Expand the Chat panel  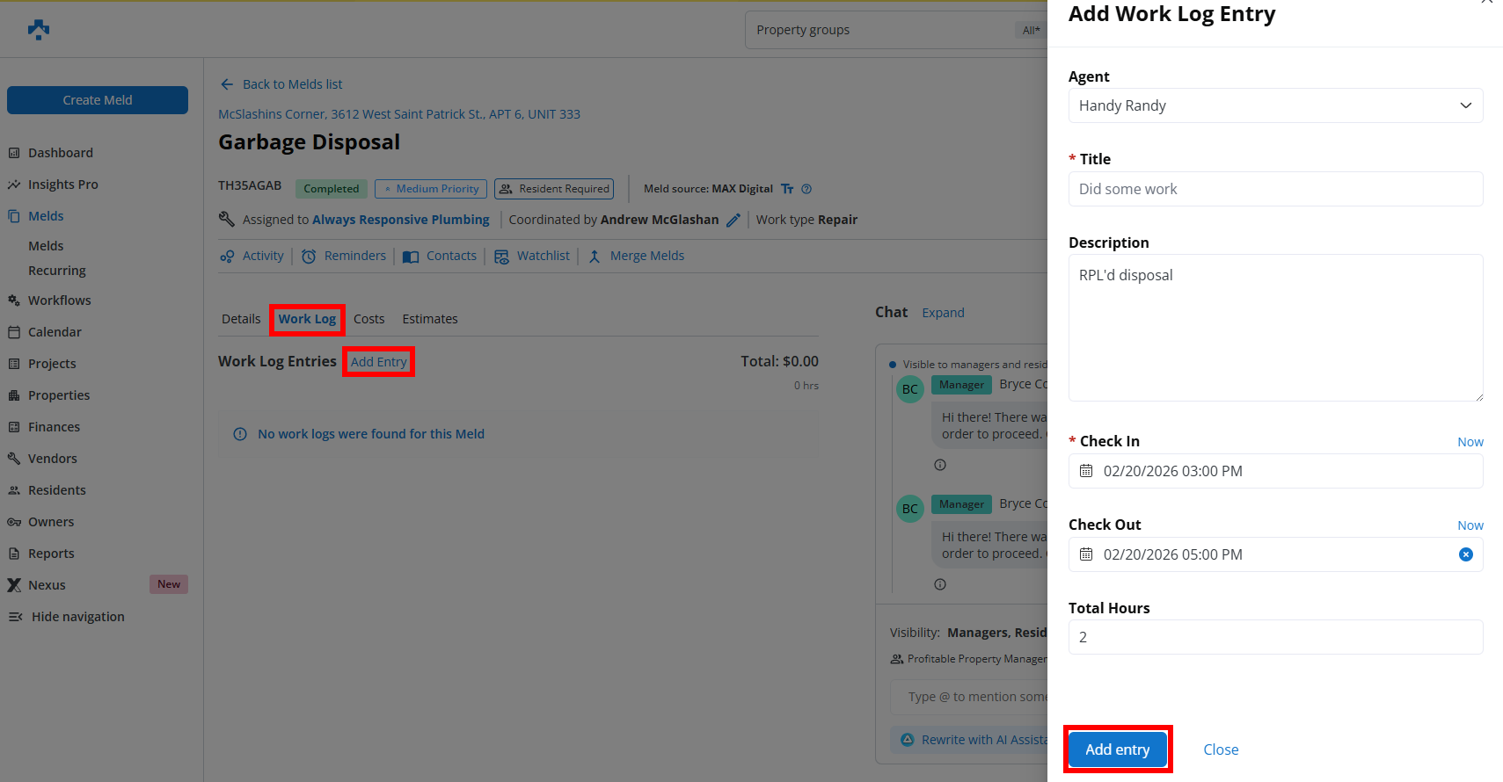[x=943, y=313]
